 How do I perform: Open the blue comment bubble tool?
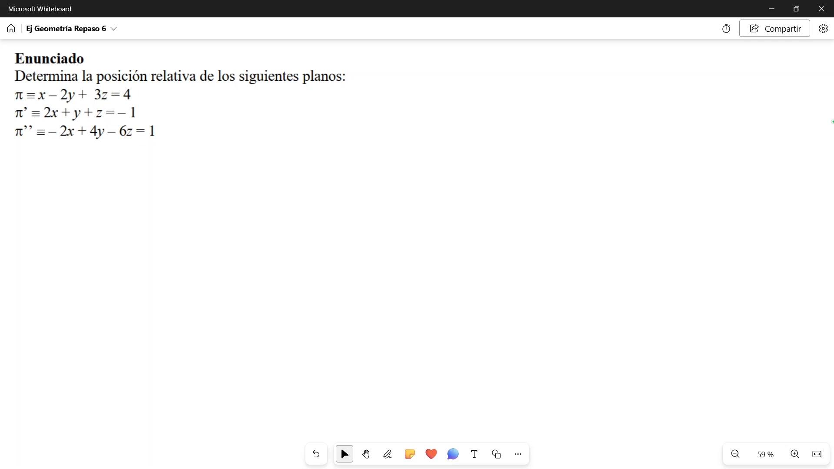tap(453, 454)
